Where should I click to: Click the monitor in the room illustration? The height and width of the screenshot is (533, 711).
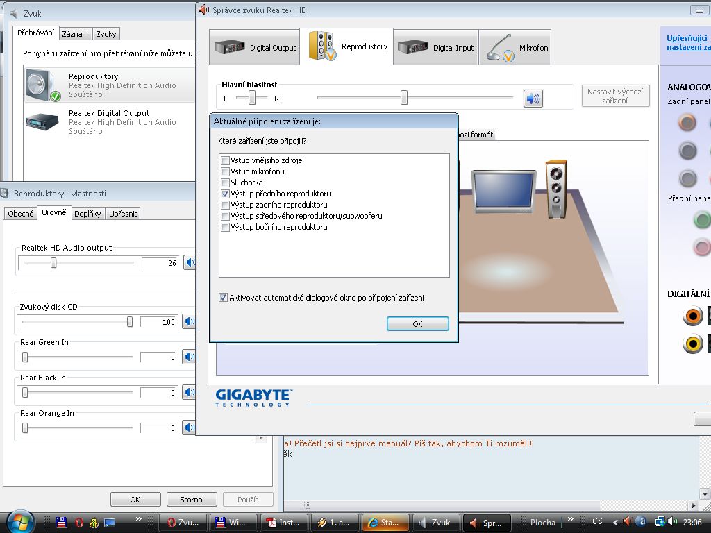point(503,190)
